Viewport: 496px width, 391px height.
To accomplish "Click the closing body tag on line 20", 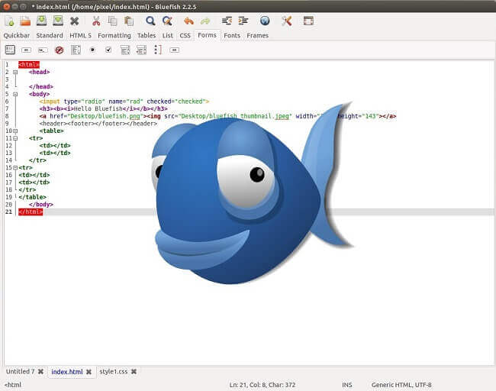I will (40, 205).
